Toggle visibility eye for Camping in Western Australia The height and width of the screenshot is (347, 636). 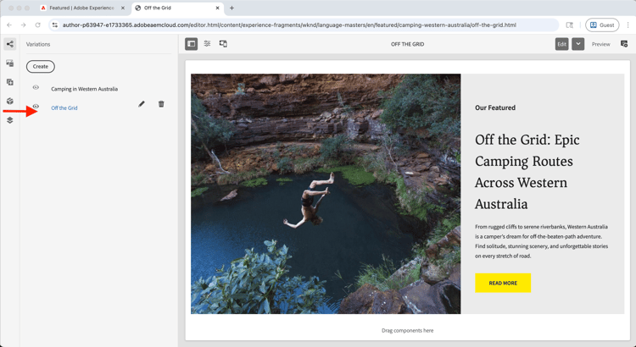coord(36,87)
